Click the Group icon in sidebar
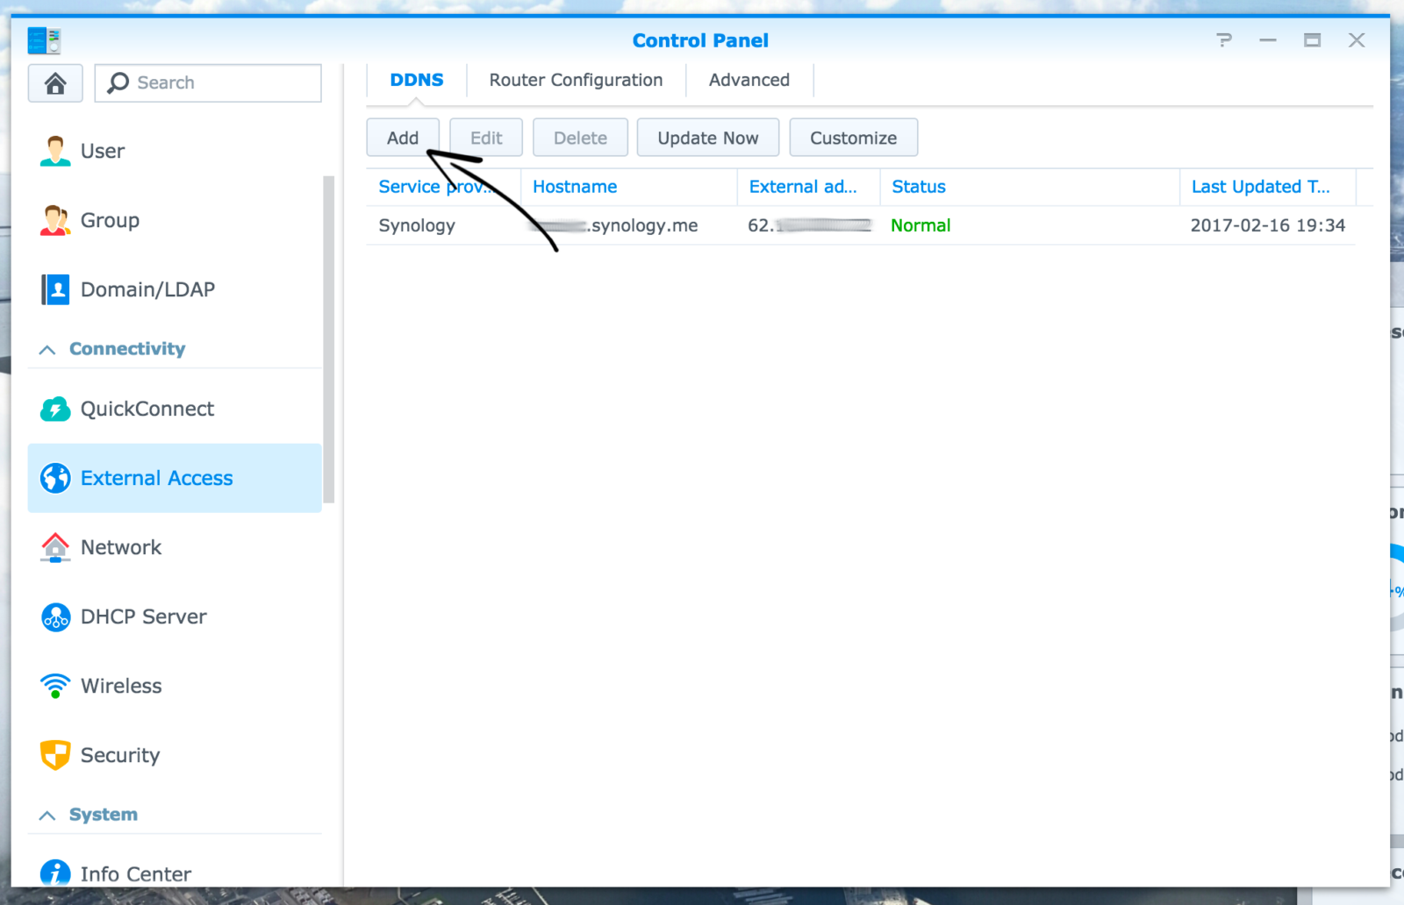This screenshot has width=1404, height=905. point(55,220)
